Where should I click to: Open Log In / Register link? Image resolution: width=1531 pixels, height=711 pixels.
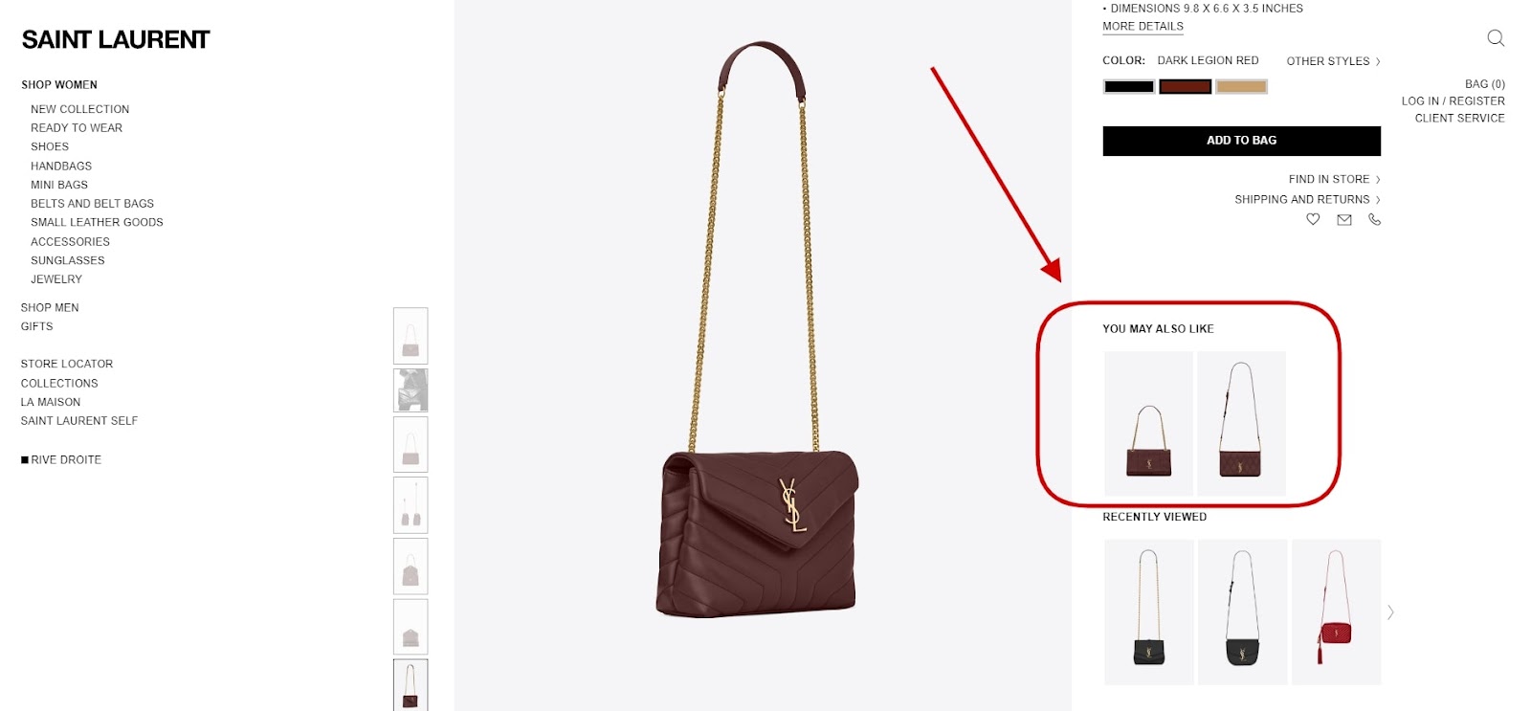(1453, 100)
